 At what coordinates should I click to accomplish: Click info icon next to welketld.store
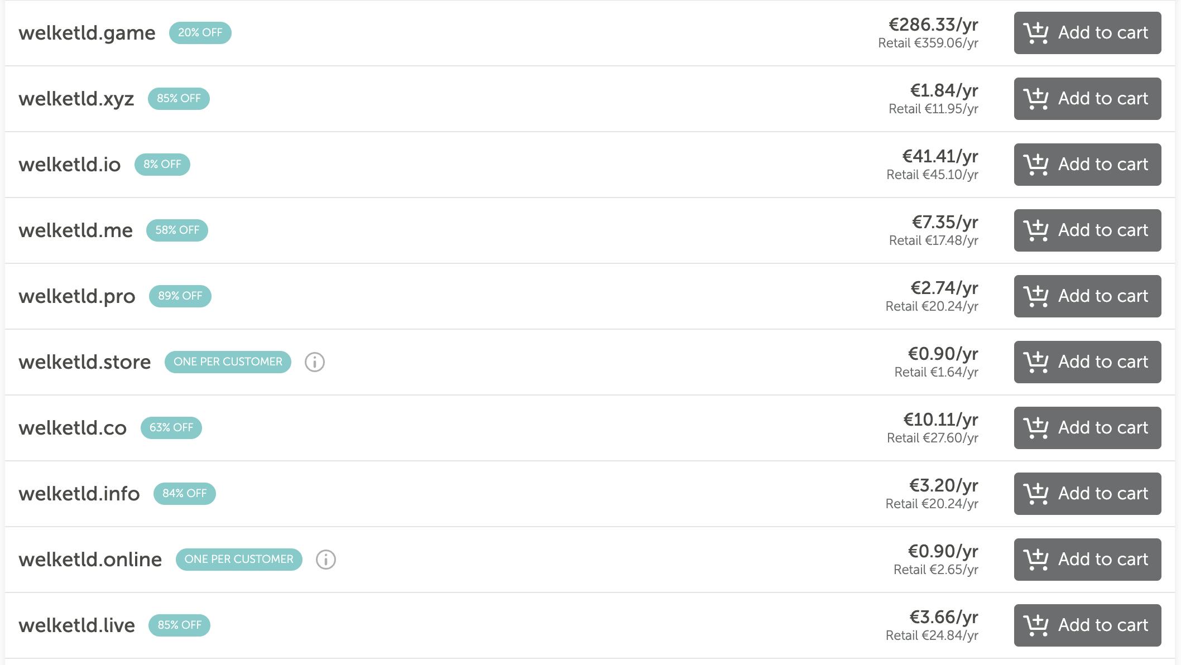coord(315,362)
